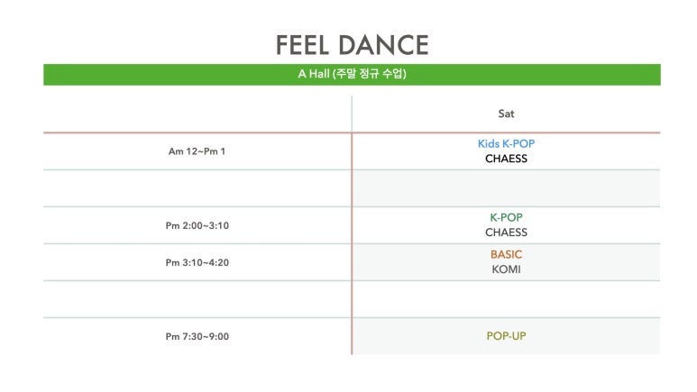The width and height of the screenshot is (697, 392).
Task: Select the green A Hall header bar
Action: point(352,74)
